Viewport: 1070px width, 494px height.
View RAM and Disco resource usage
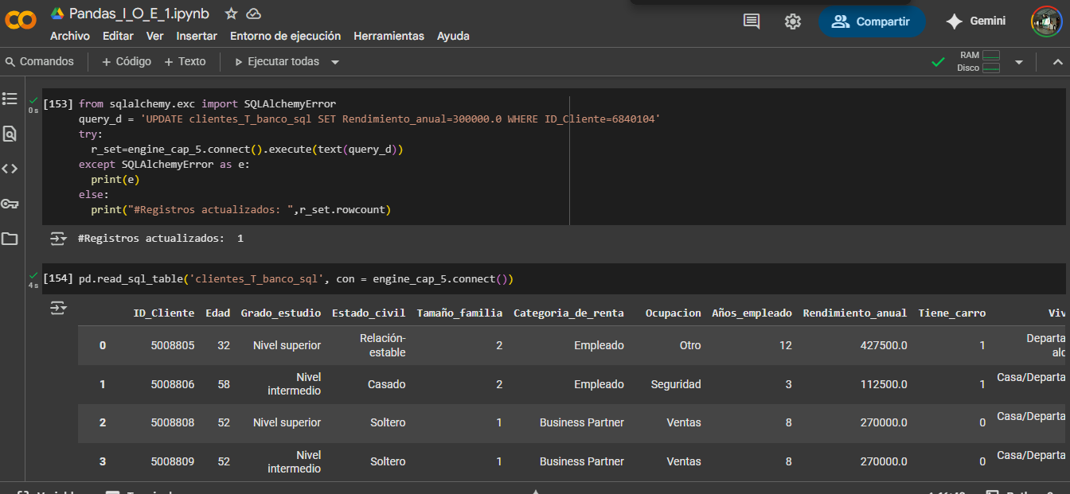pyautogui.click(x=978, y=61)
